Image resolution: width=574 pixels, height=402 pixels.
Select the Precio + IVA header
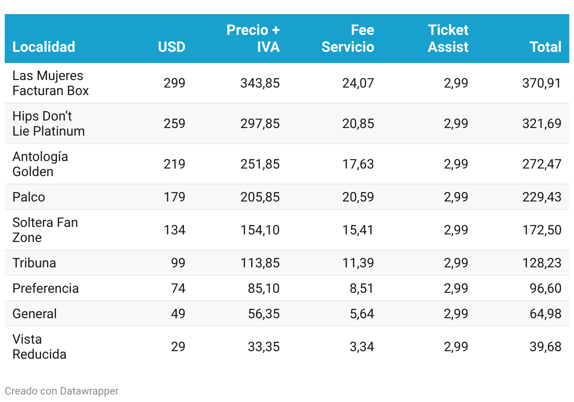pyautogui.click(x=253, y=38)
